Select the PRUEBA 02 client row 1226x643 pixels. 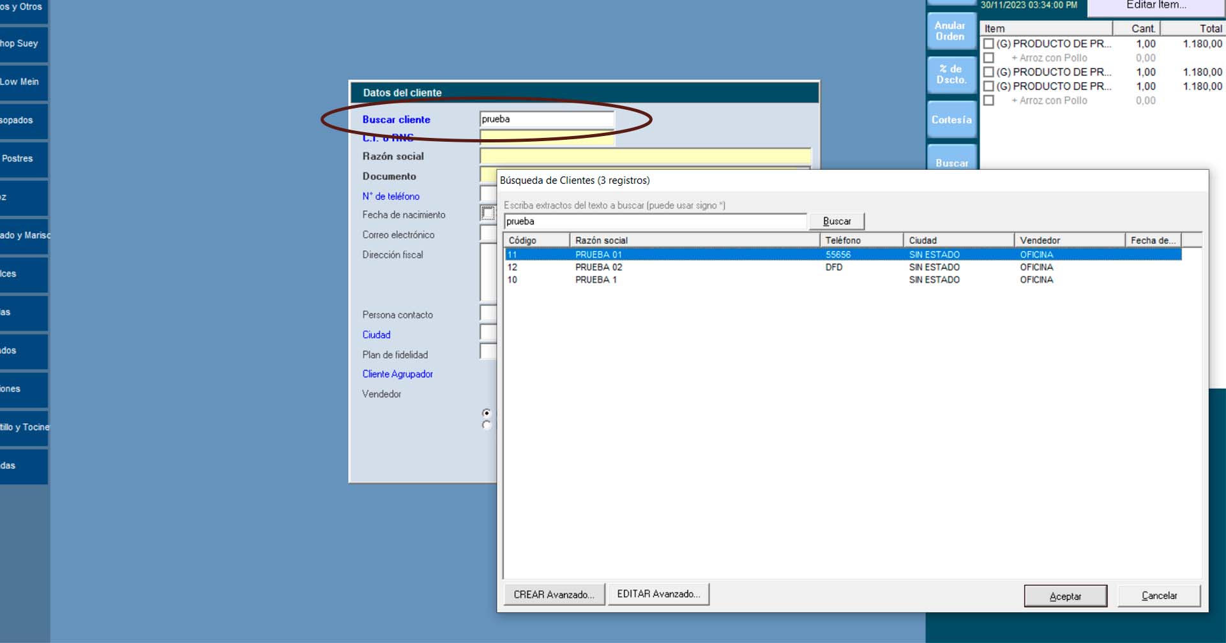tap(598, 268)
